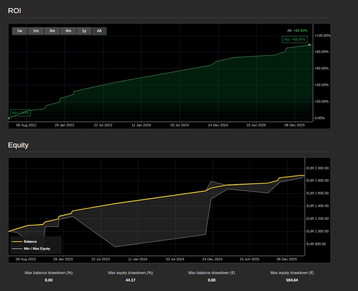Click the Max +88.90% marker label

click(294, 40)
